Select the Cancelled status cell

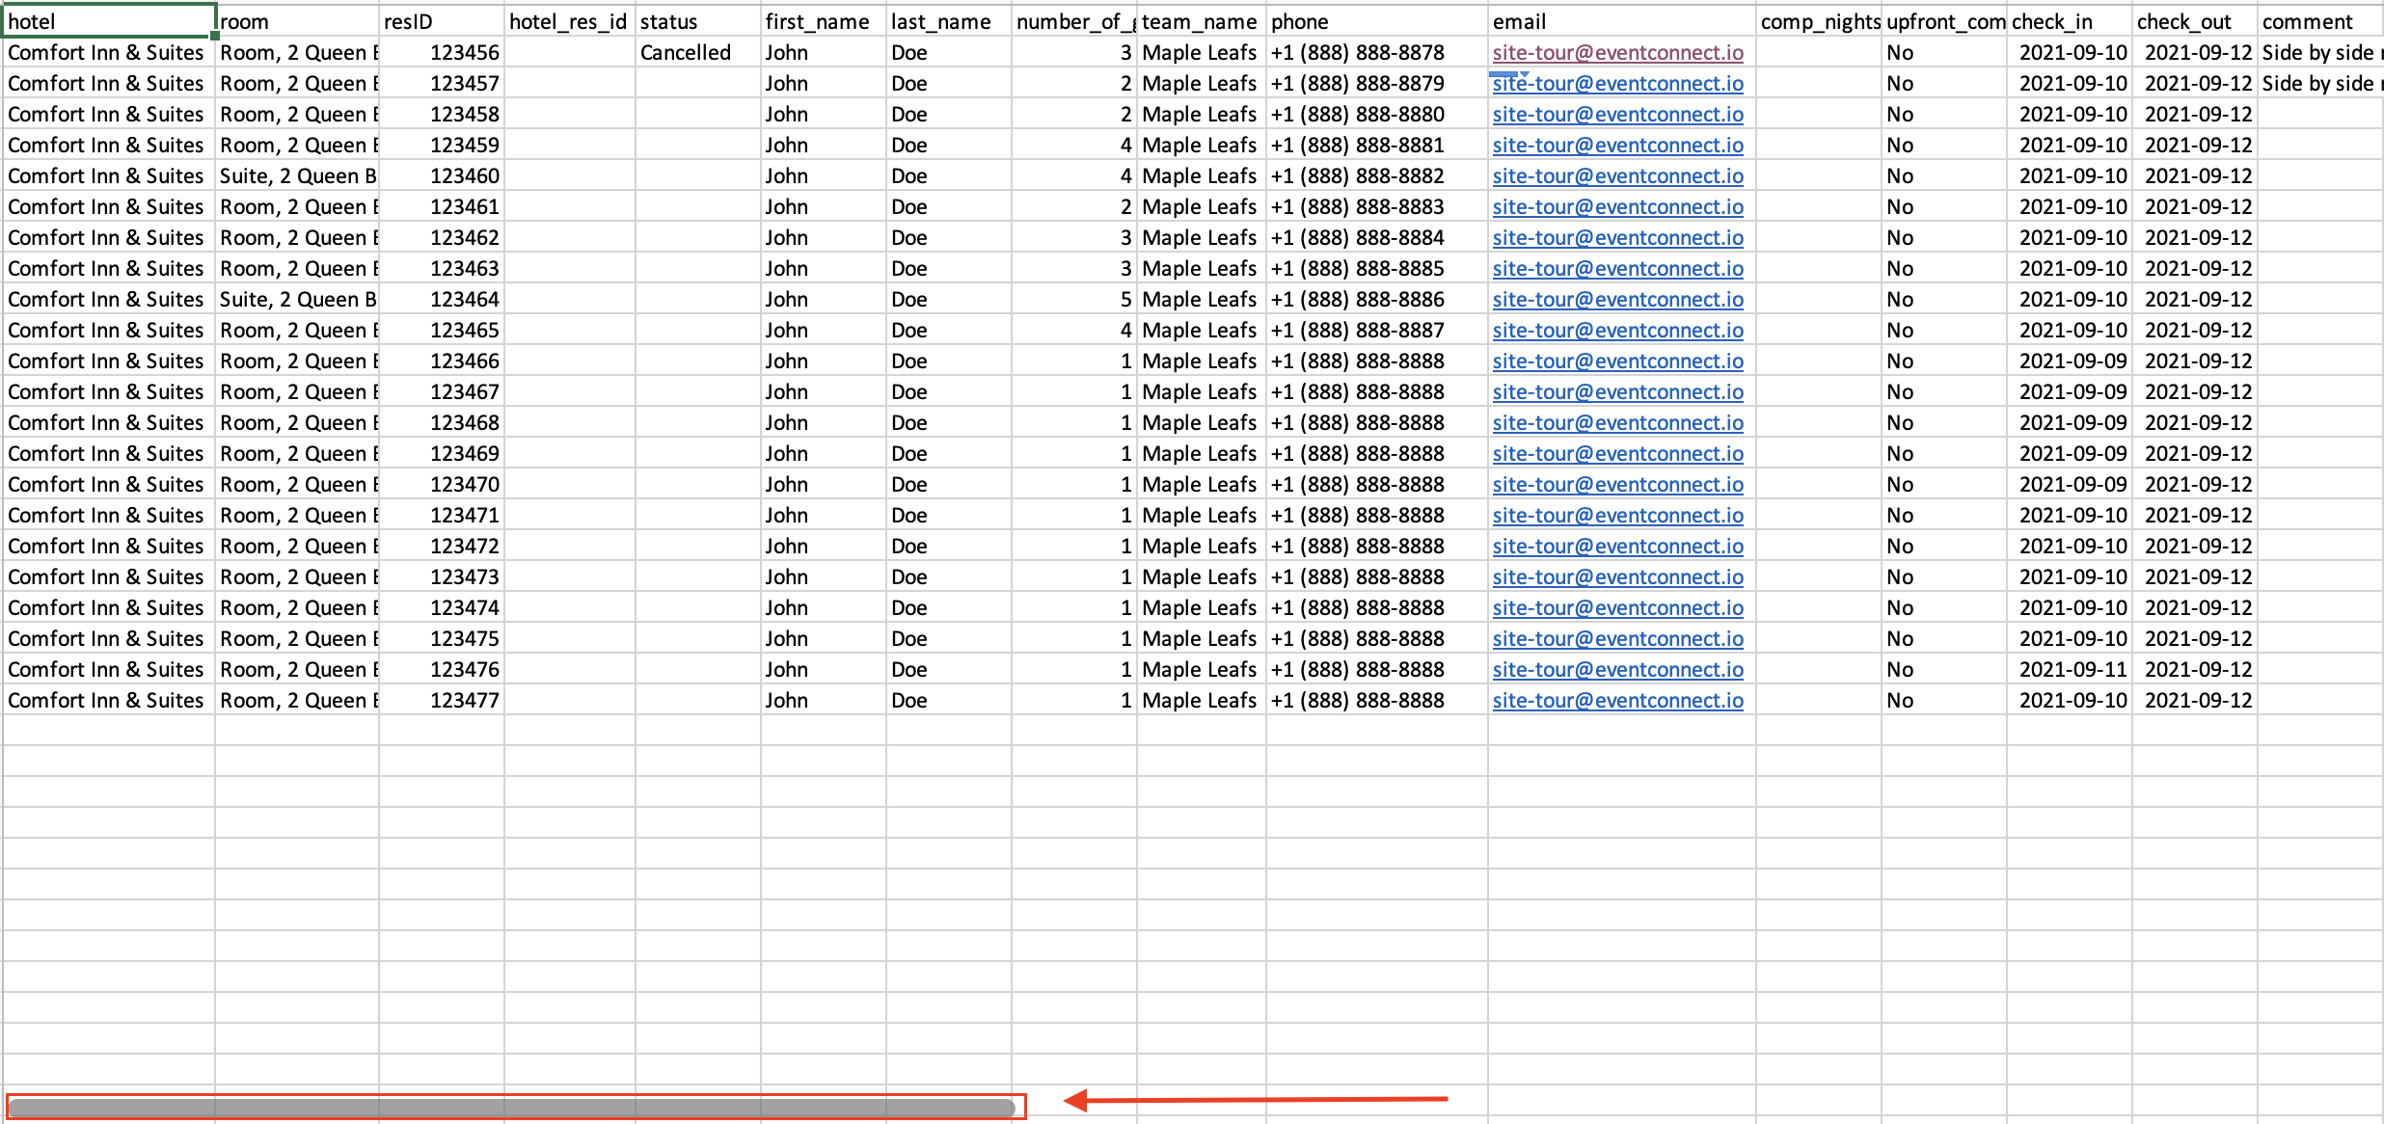pos(696,53)
